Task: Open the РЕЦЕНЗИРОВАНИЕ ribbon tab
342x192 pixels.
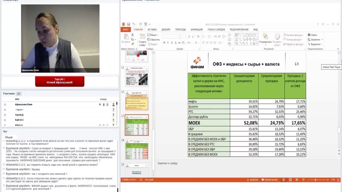Action: 239,30
